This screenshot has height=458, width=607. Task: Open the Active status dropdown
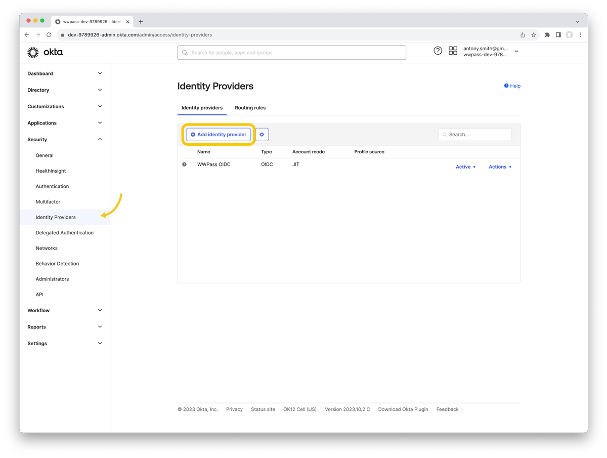465,167
